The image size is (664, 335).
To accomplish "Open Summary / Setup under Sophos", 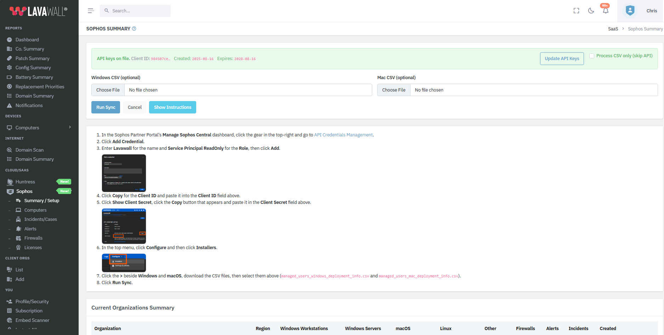I will coord(42,200).
